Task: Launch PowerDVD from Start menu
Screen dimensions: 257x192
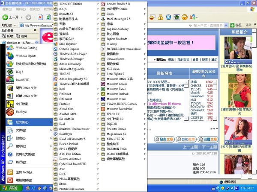Action: click(x=29, y=80)
